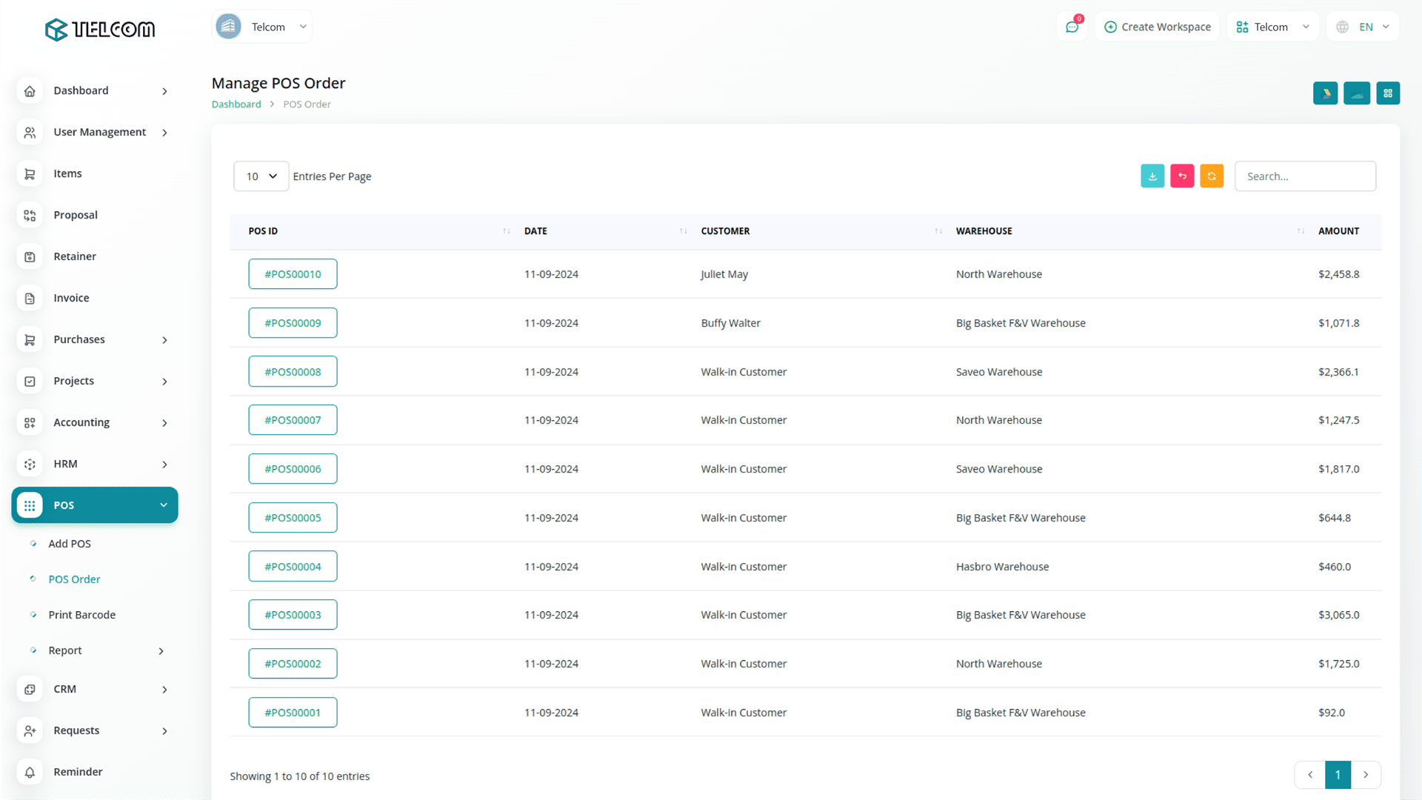The image size is (1422, 800).
Task: Sort table by Warehouse column arrows
Action: pos(1301,231)
